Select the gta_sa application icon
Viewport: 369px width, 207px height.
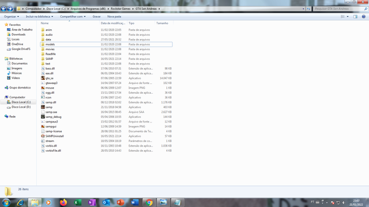tap(43, 78)
